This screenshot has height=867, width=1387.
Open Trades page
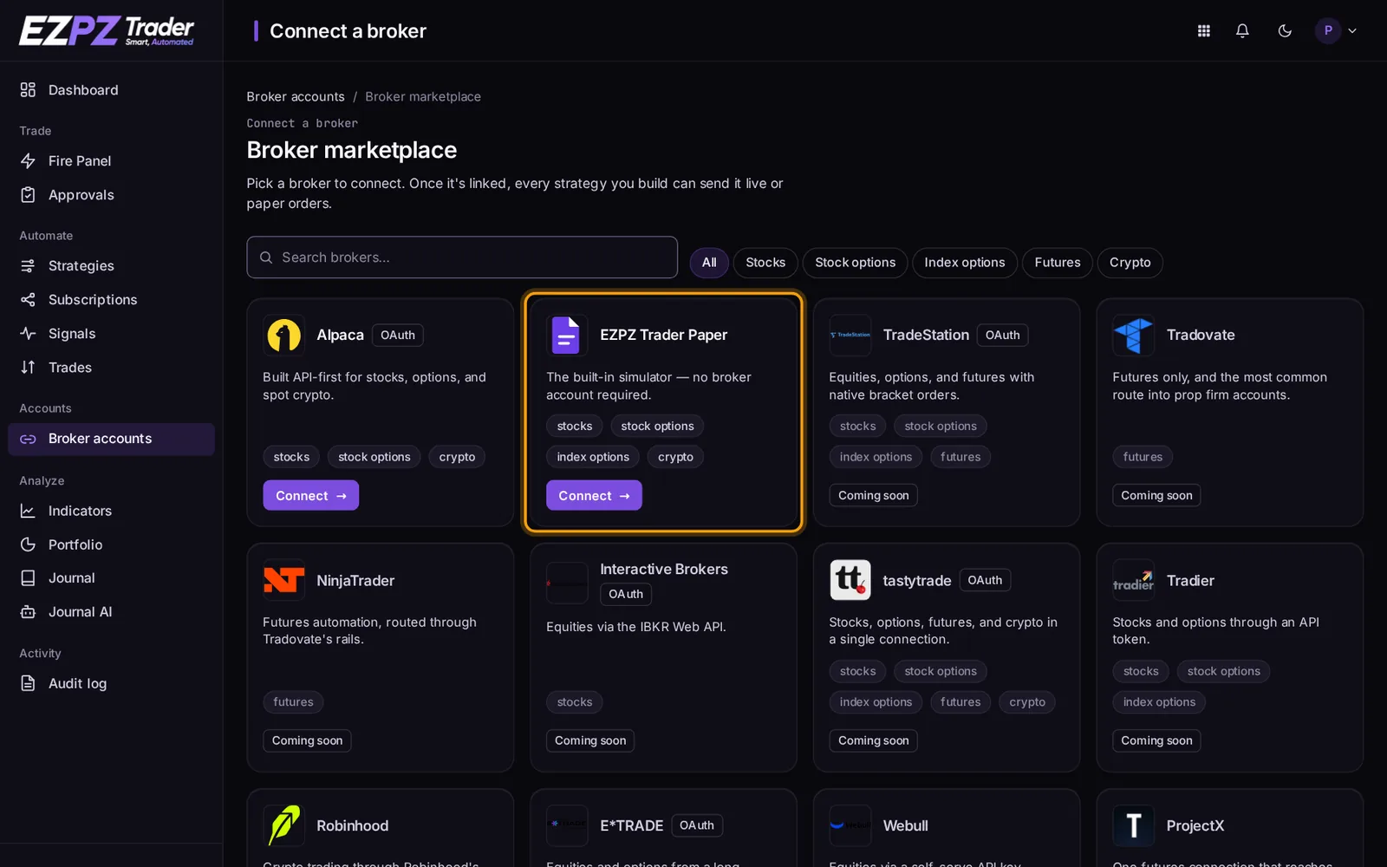tap(111, 368)
